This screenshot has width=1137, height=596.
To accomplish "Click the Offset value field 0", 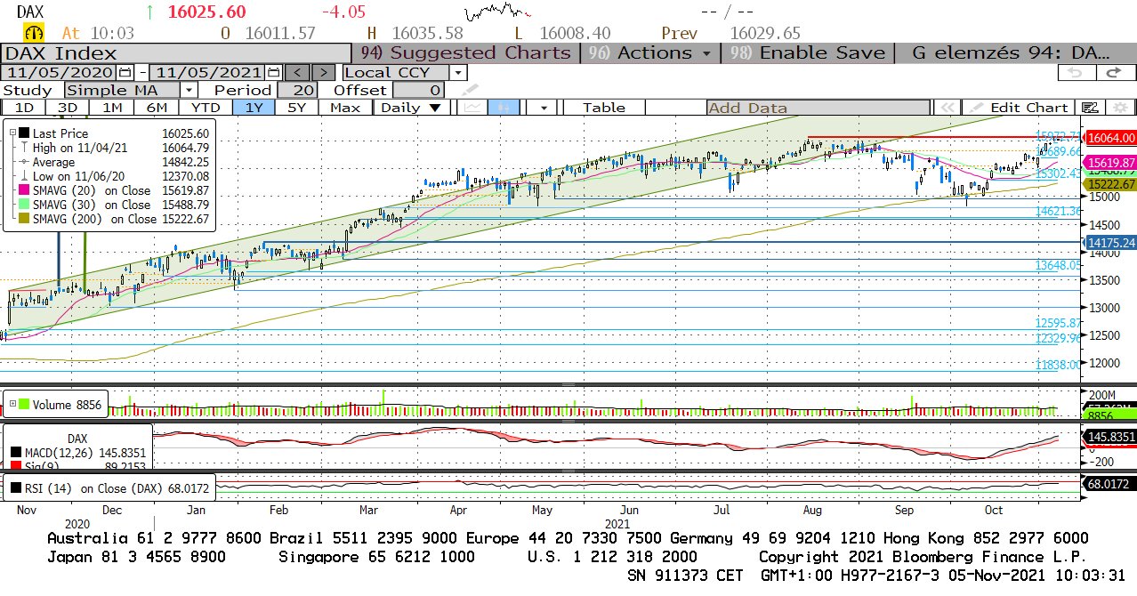I will pyautogui.click(x=418, y=90).
